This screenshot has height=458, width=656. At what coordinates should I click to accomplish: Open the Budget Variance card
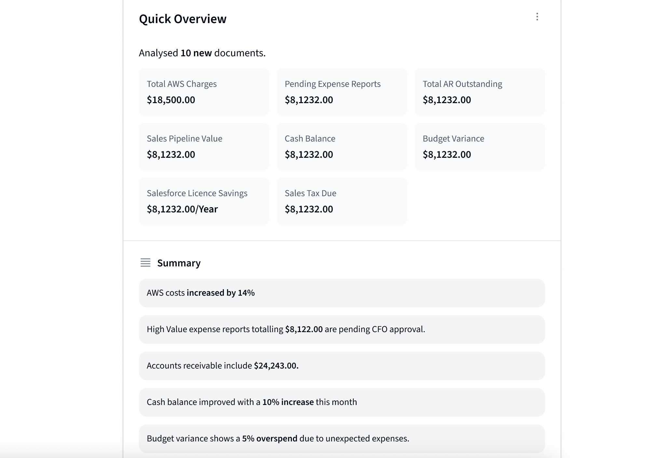tap(480, 146)
